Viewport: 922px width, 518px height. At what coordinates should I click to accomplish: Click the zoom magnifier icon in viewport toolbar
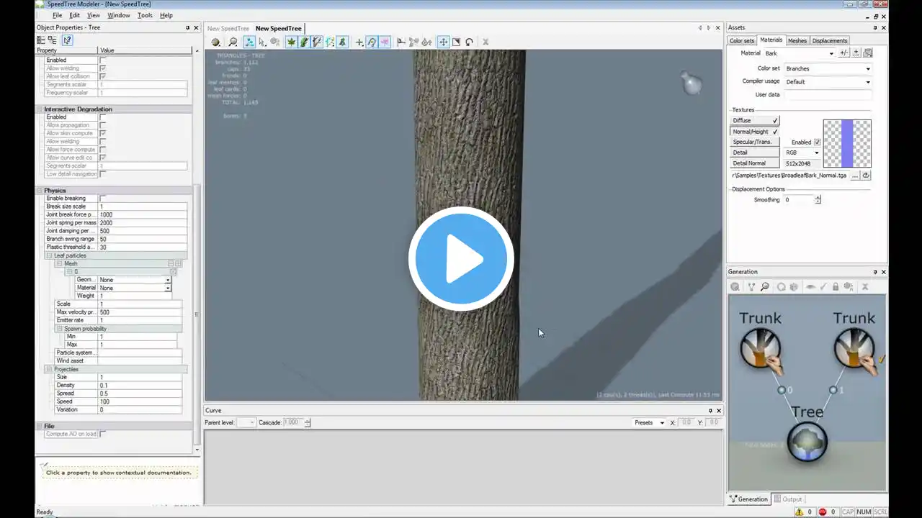tap(233, 42)
